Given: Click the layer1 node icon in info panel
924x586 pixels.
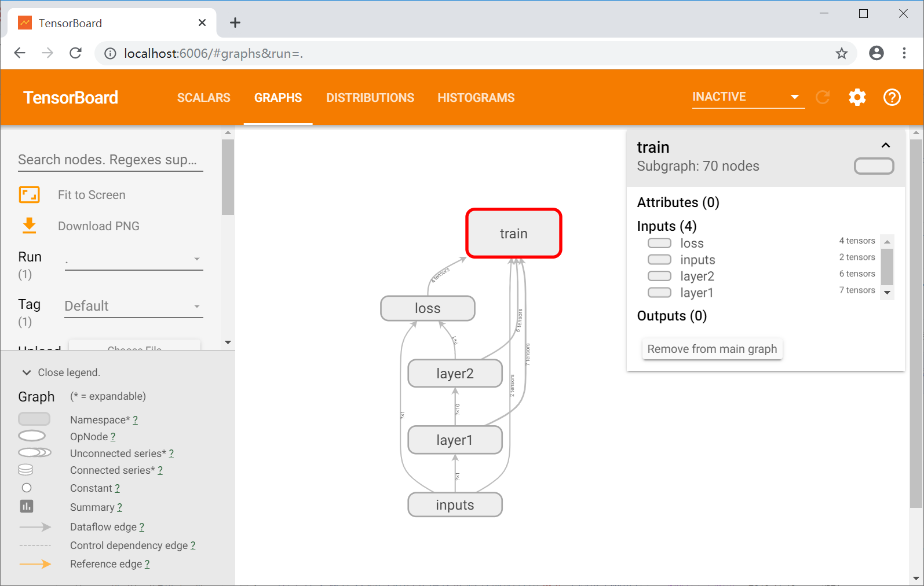Looking at the screenshot, I should (x=659, y=292).
